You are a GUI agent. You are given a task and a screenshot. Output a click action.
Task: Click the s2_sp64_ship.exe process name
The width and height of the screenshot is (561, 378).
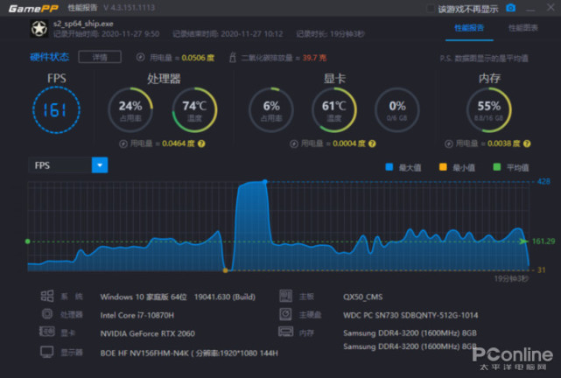point(83,24)
